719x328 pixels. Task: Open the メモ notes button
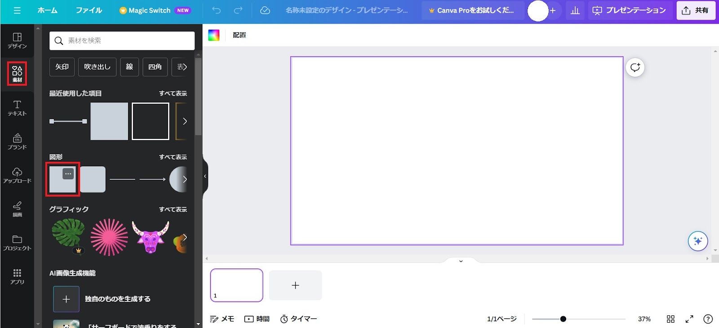(x=222, y=319)
